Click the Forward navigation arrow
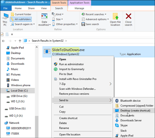Image resolution: width=155 pixels, height=138 pixels. (10, 41)
